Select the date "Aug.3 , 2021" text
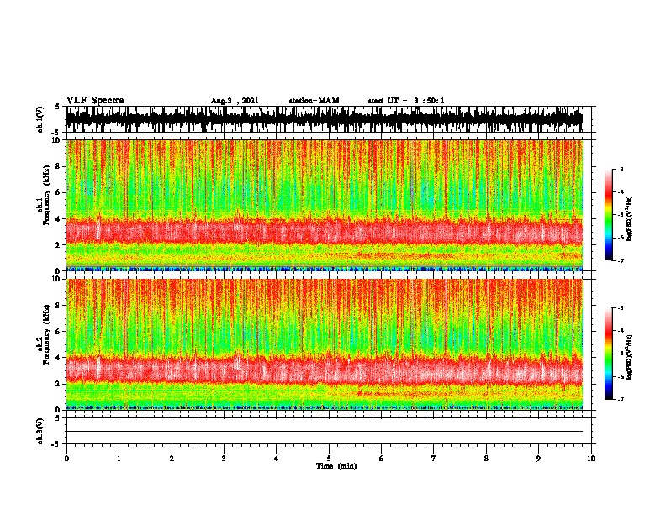 [x=235, y=101]
